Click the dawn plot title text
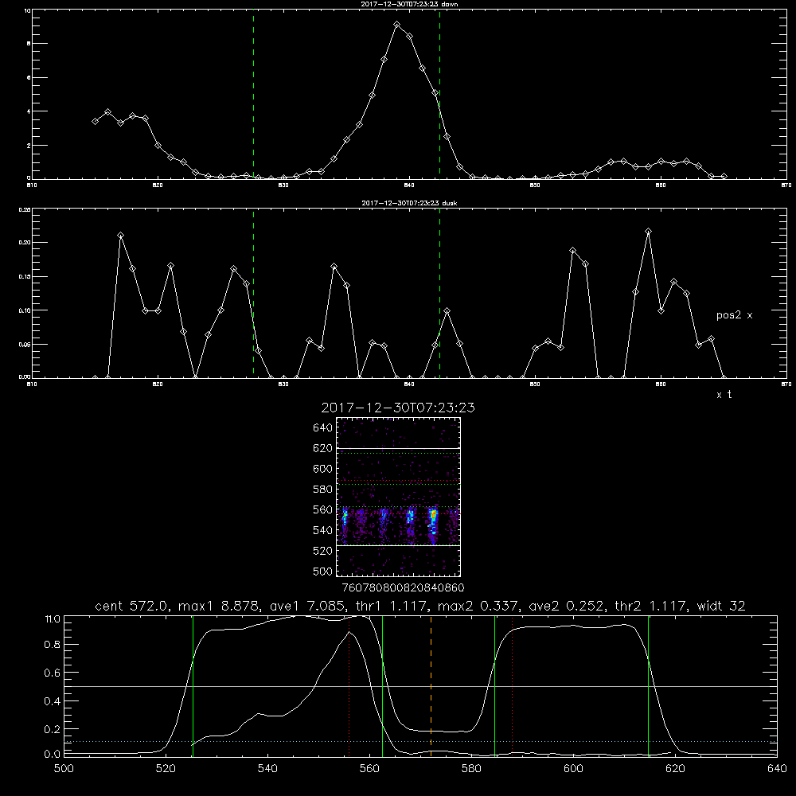This screenshot has width=796, height=796. [409, 4]
